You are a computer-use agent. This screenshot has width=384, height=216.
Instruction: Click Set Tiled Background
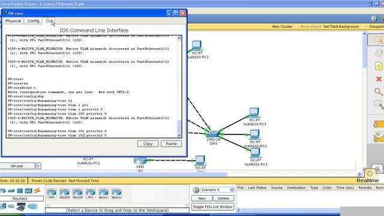341,26
